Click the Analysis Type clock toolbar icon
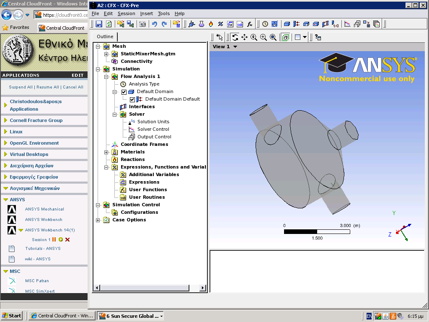The image size is (429, 322). click(x=265, y=24)
